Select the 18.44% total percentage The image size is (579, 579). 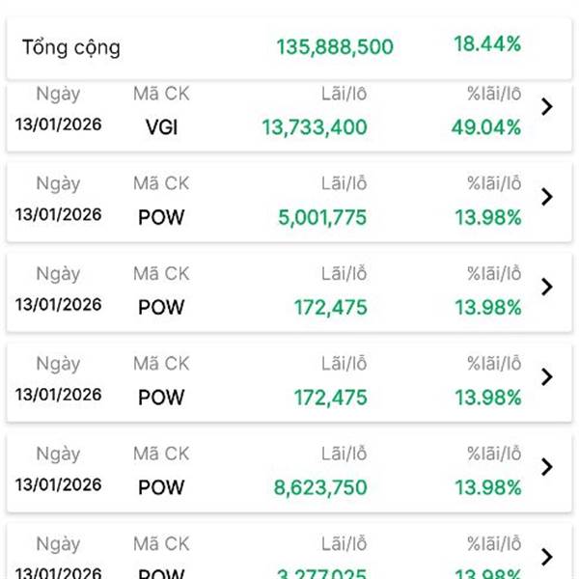[x=487, y=44]
